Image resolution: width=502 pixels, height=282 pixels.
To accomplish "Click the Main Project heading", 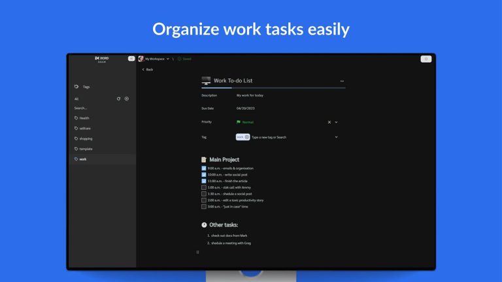I will click(224, 159).
